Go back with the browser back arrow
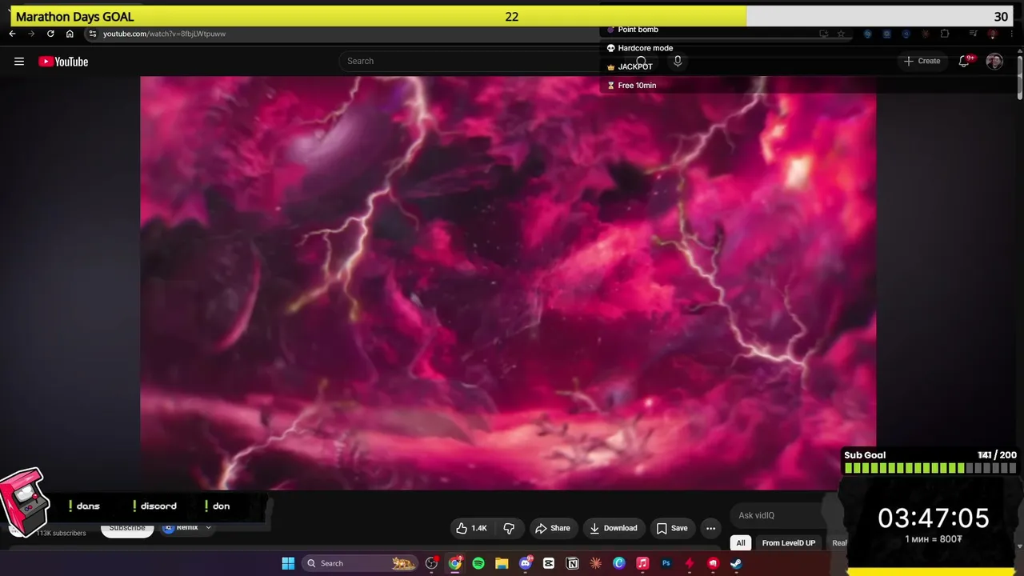Viewport: 1024px width, 576px height. tap(12, 34)
